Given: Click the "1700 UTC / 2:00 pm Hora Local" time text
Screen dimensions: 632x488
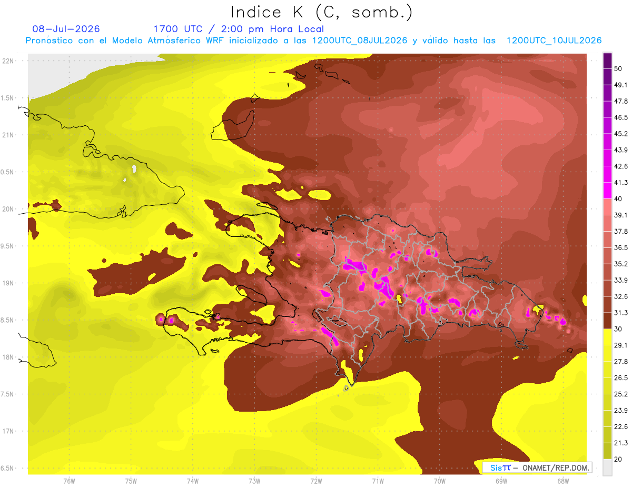Looking at the screenshot, I should [x=239, y=29].
